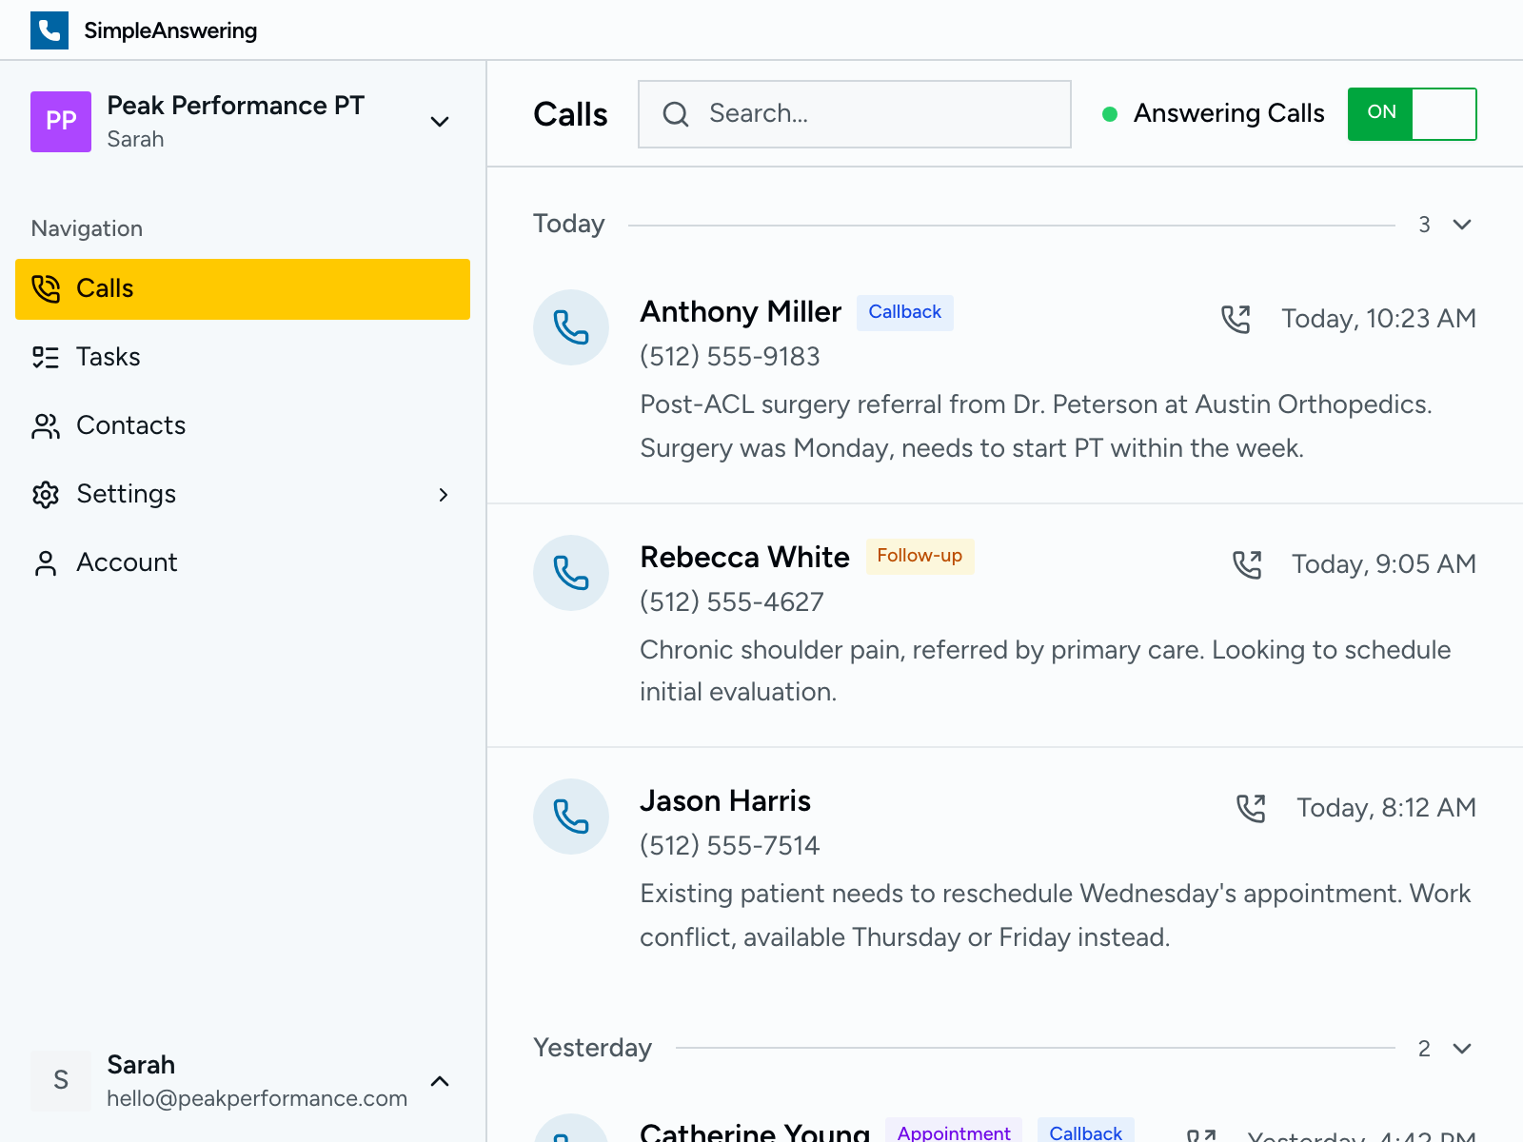The height and width of the screenshot is (1142, 1523).
Task: Toggle Answering Calls off
Action: [x=1412, y=113]
